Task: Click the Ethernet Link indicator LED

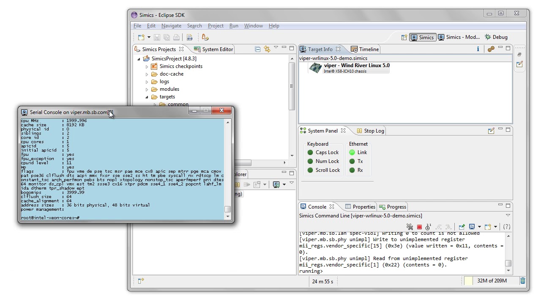Action: coord(352,152)
